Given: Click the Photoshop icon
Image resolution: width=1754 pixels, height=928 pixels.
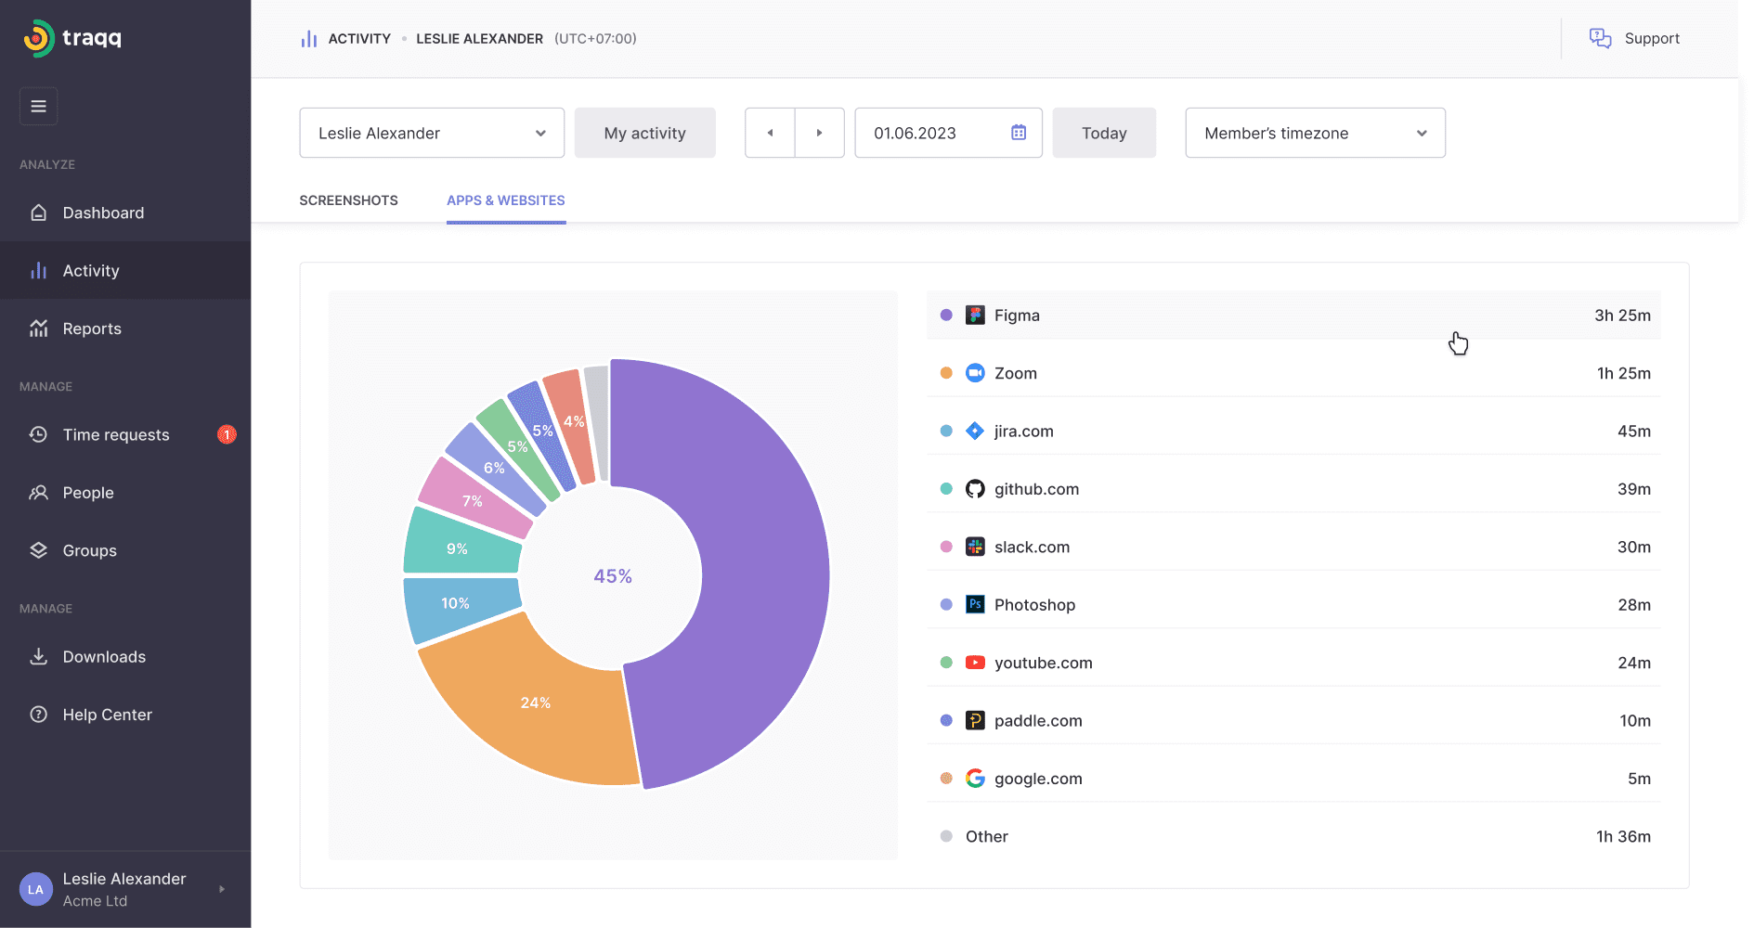Looking at the screenshot, I should click(x=975, y=604).
